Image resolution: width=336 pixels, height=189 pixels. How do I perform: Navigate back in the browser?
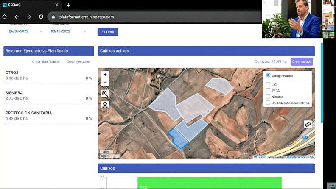[17, 17]
